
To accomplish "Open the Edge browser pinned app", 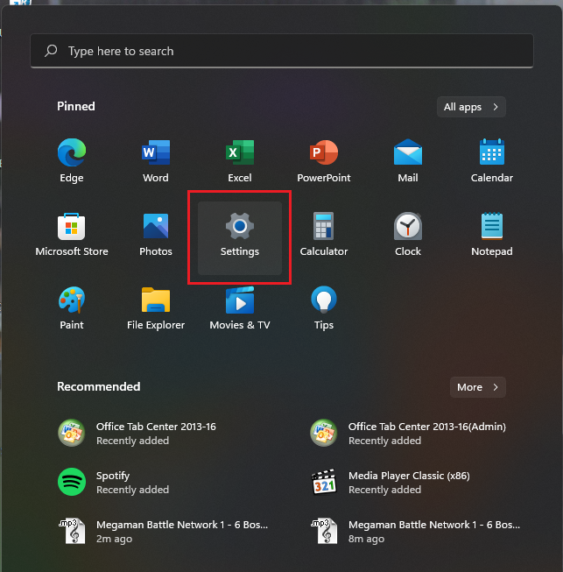I will click(x=72, y=160).
